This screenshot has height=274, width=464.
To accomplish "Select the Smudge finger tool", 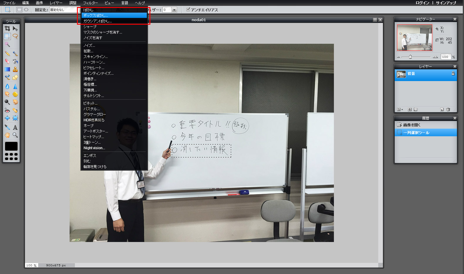I will [x=7, y=94].
